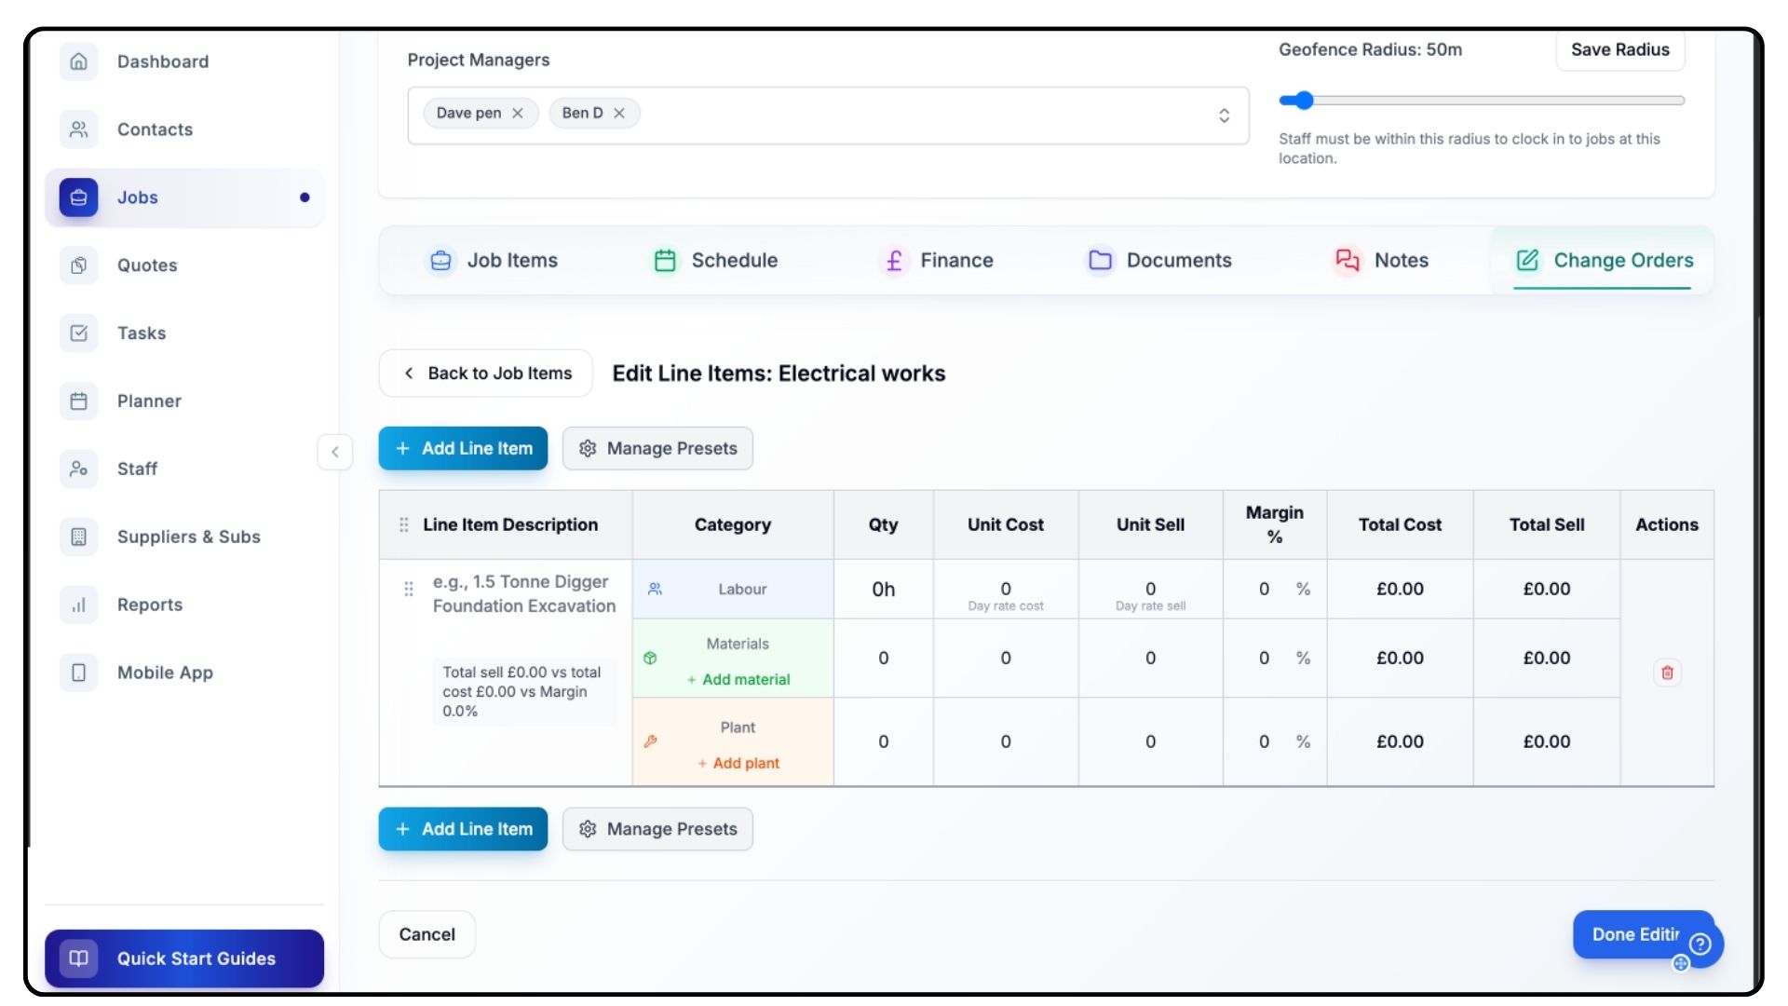Click the Suppliers & Subs sidebar icon
Screen dimensions: 1788x1006
(x=79, y=537)
